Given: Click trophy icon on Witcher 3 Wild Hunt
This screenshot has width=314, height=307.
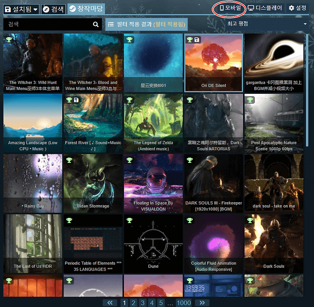Looking at the screenshot, I should point(9,40).
